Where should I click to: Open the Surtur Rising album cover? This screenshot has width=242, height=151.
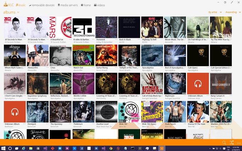[106, 55]
